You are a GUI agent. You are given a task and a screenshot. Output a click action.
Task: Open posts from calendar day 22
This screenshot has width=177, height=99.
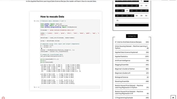(141, 11)
